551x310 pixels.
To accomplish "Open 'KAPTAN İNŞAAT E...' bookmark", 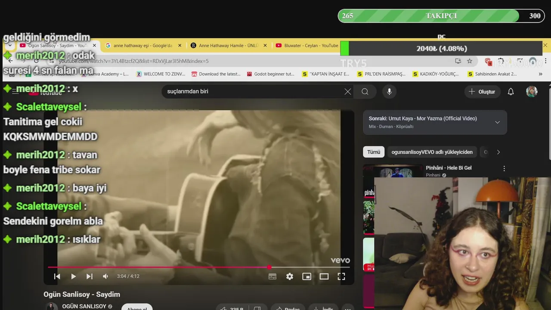I will 326,74.
